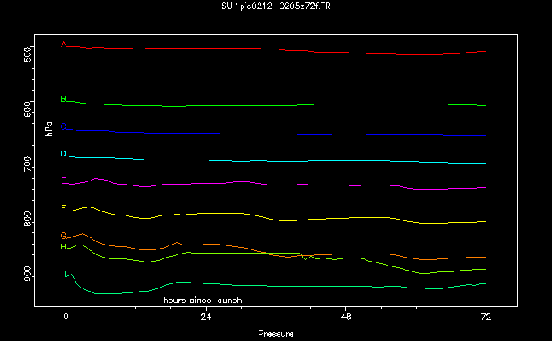Select the 24 hour tick label
Screen dimensions: 552x341
coord(206,317)
